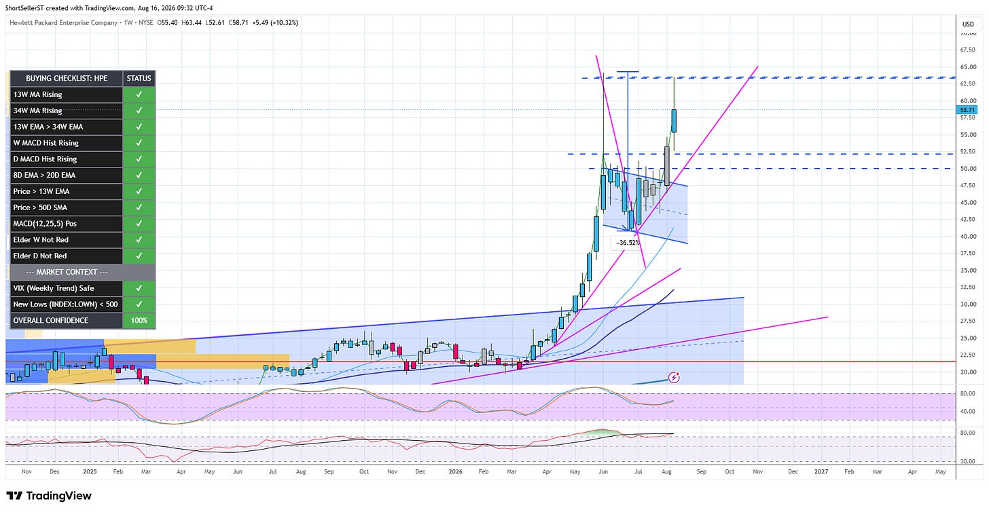Click the green checkmark beside 13W MA Rising
This screenshot has width=989, height=512.
139,94
